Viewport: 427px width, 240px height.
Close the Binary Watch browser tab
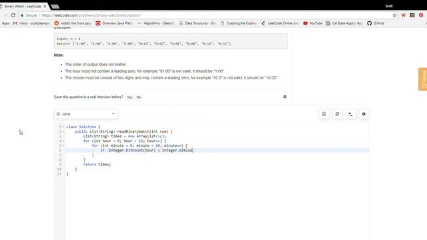click(x=45, y=6)
